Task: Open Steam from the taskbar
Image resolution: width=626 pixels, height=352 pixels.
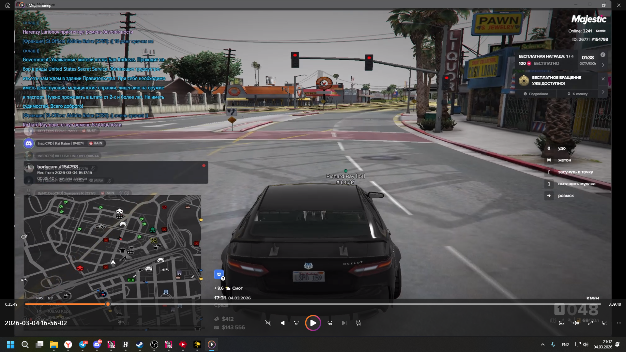Action: pyautogui.click(x=140, y=344)
